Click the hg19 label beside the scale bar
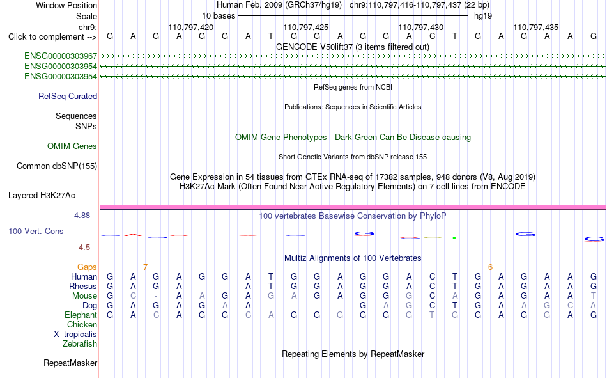The image size is (607, 378). tap(483, 16)
